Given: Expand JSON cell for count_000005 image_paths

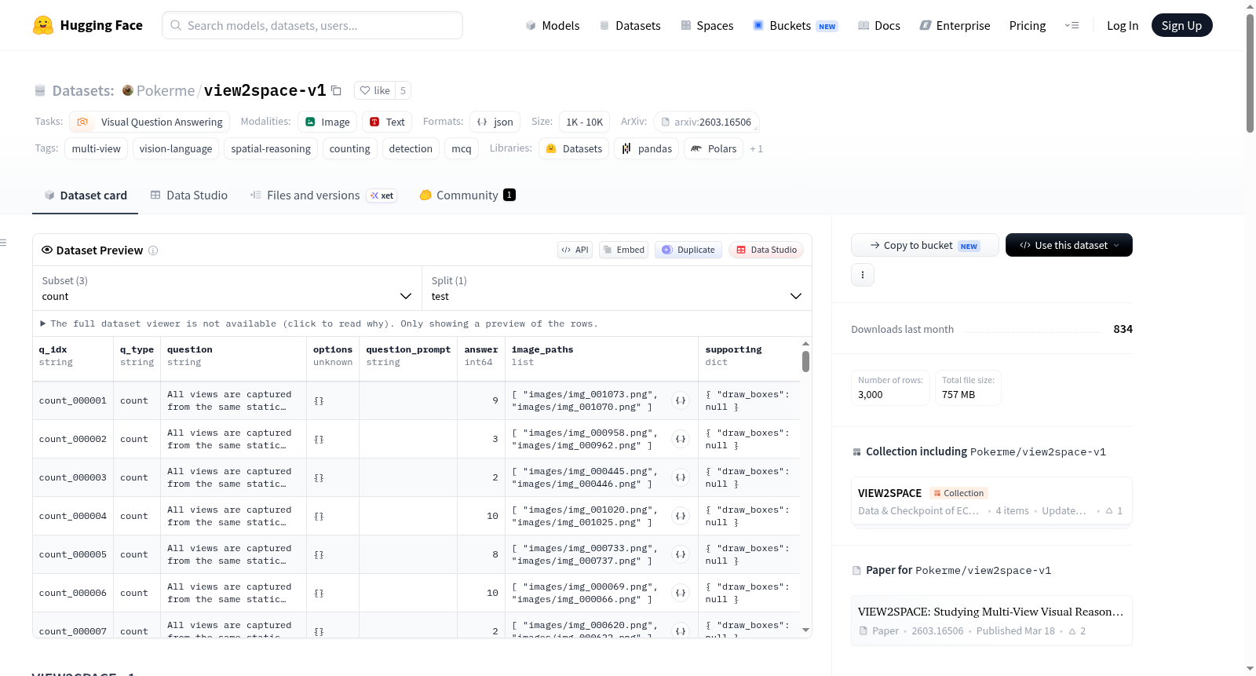Looking at the screenshot, I should pyautogui.click(x=681, y=554).
